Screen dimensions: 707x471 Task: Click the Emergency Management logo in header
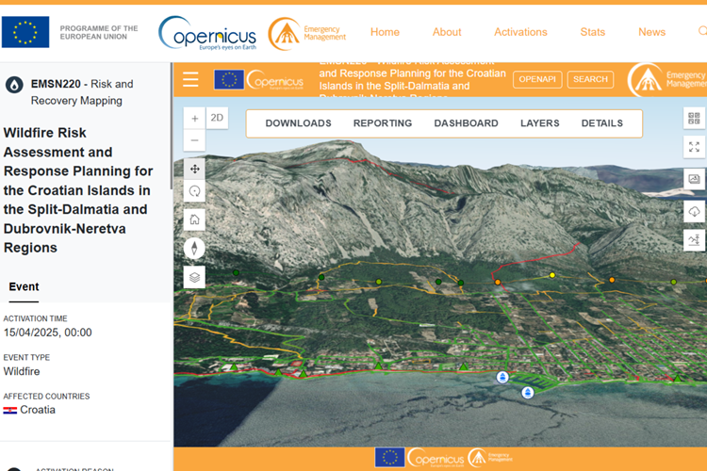point(307,33)
